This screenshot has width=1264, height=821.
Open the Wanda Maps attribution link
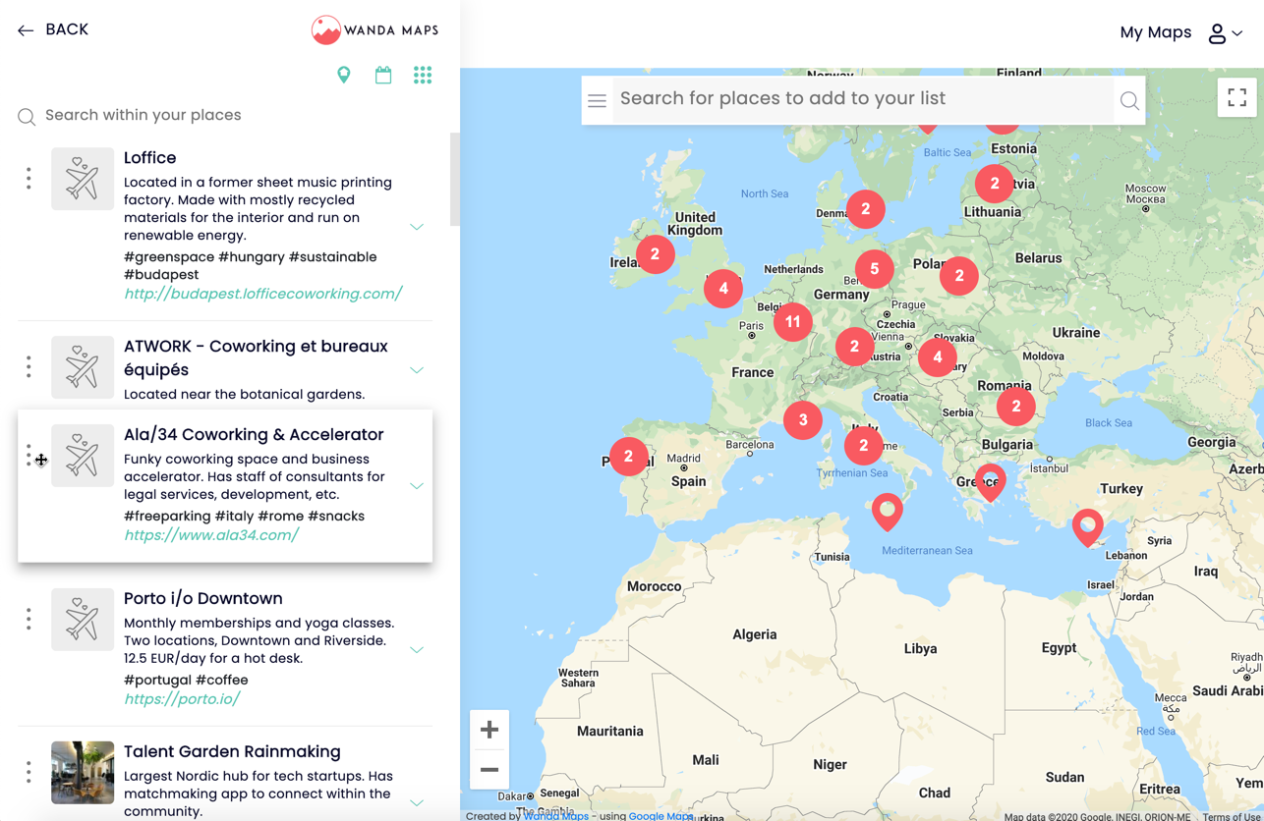(556, 815)
